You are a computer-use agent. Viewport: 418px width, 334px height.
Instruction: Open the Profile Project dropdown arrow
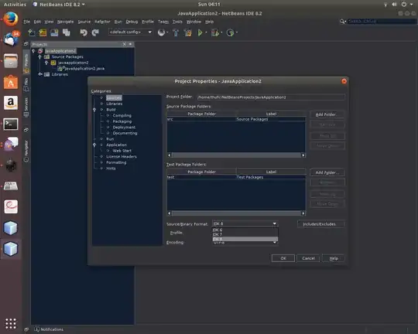(237, 32)
